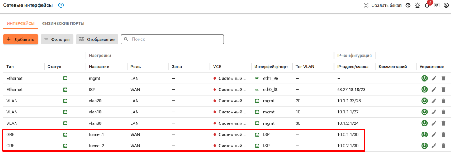This screenshot has height=153, width=451.
Task: Delete the tunnel.2 interface
Action: coord(443,146)
